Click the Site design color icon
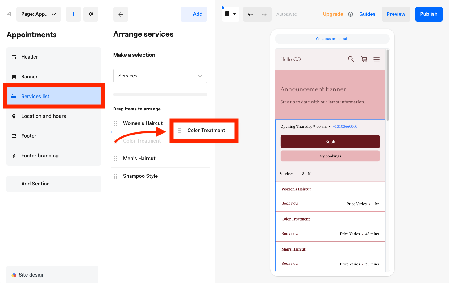This screenshot has width=449, height=283. pos(14,275)
